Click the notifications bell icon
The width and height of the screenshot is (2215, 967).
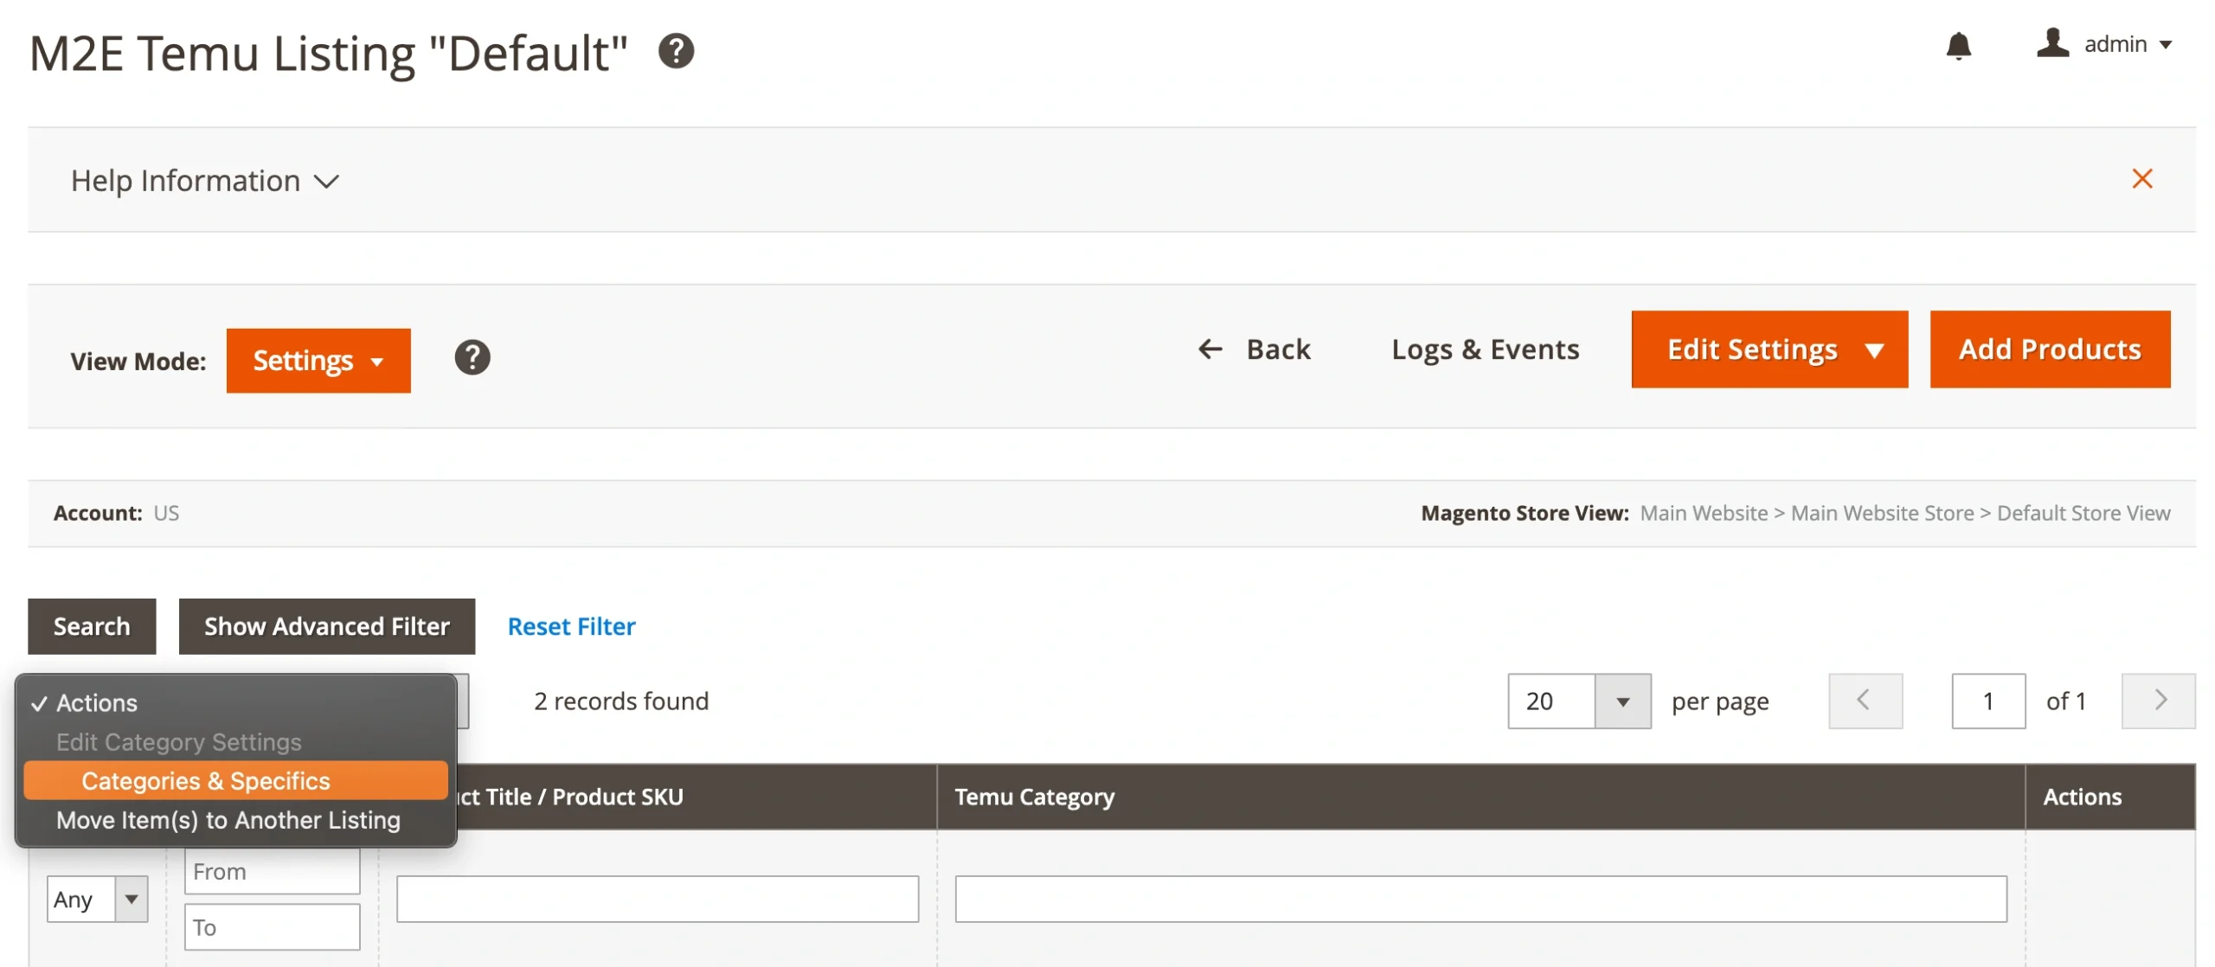(x=1958, y=45)
